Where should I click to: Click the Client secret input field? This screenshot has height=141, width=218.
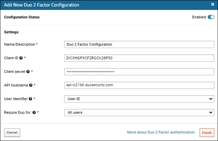click(x=139, y=72)
